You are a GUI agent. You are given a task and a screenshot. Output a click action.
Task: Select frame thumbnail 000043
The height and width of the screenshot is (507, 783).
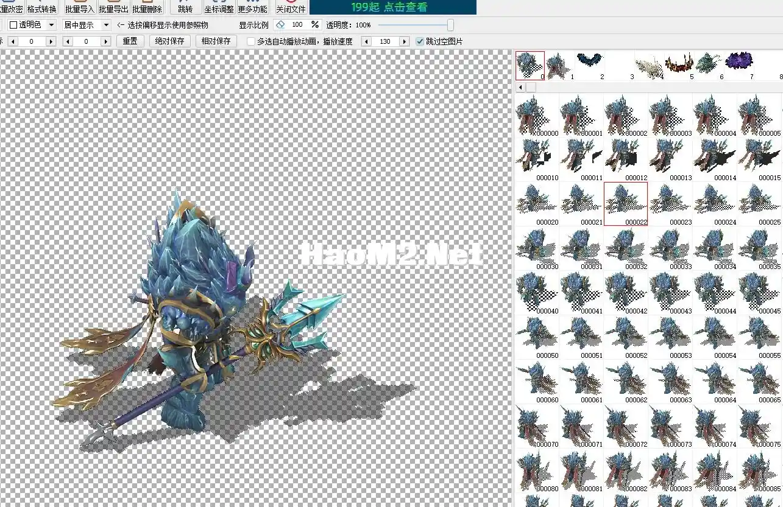670,293
